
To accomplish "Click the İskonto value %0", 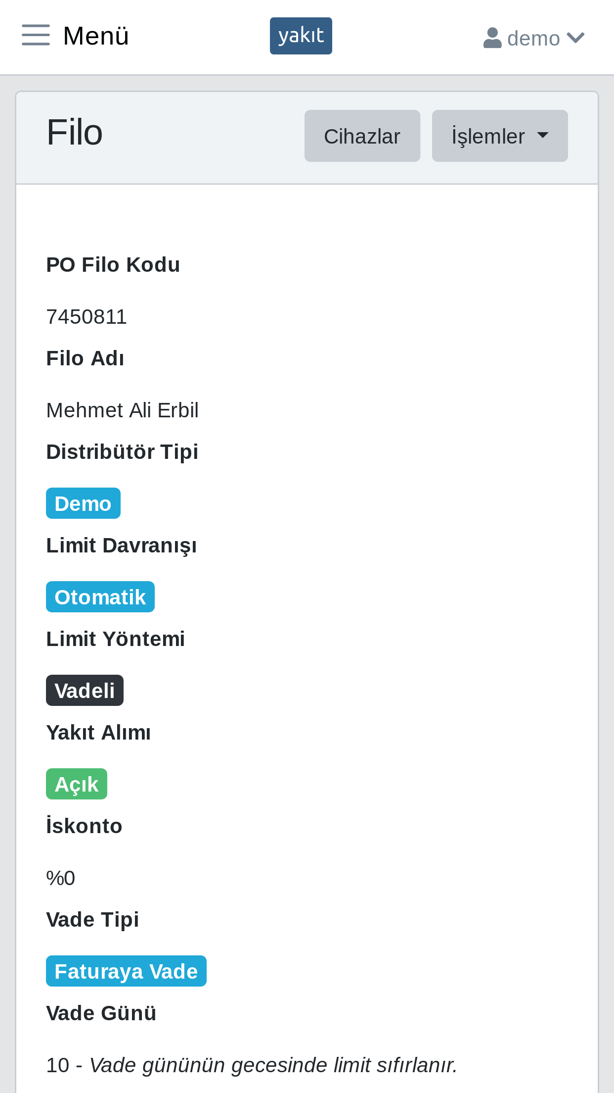I will click(60, 878).
